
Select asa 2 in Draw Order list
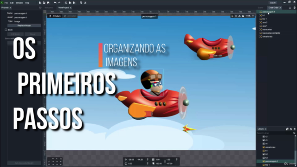click(276, 22)
